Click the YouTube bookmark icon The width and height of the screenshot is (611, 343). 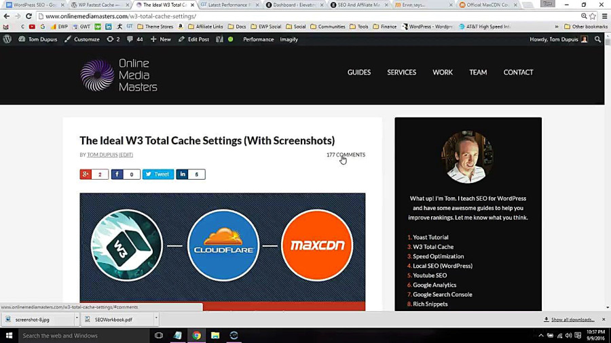coord(32,27)
